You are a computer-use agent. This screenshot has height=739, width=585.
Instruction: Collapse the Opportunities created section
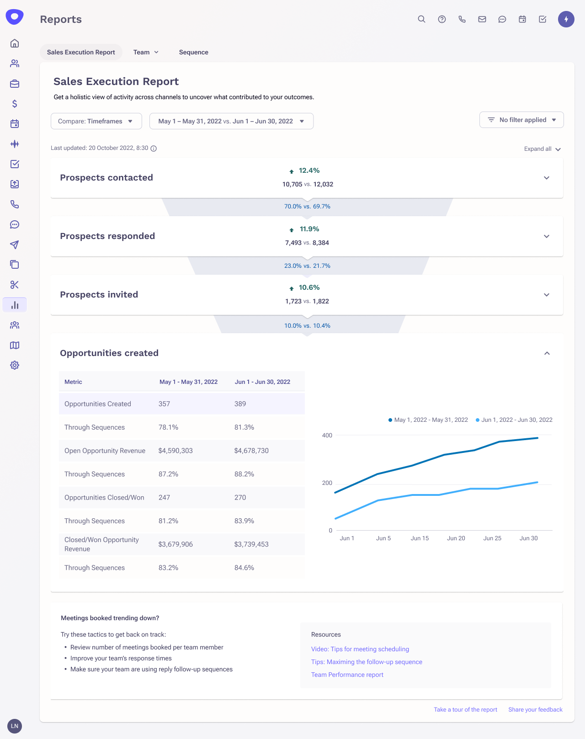pos(547,353)
